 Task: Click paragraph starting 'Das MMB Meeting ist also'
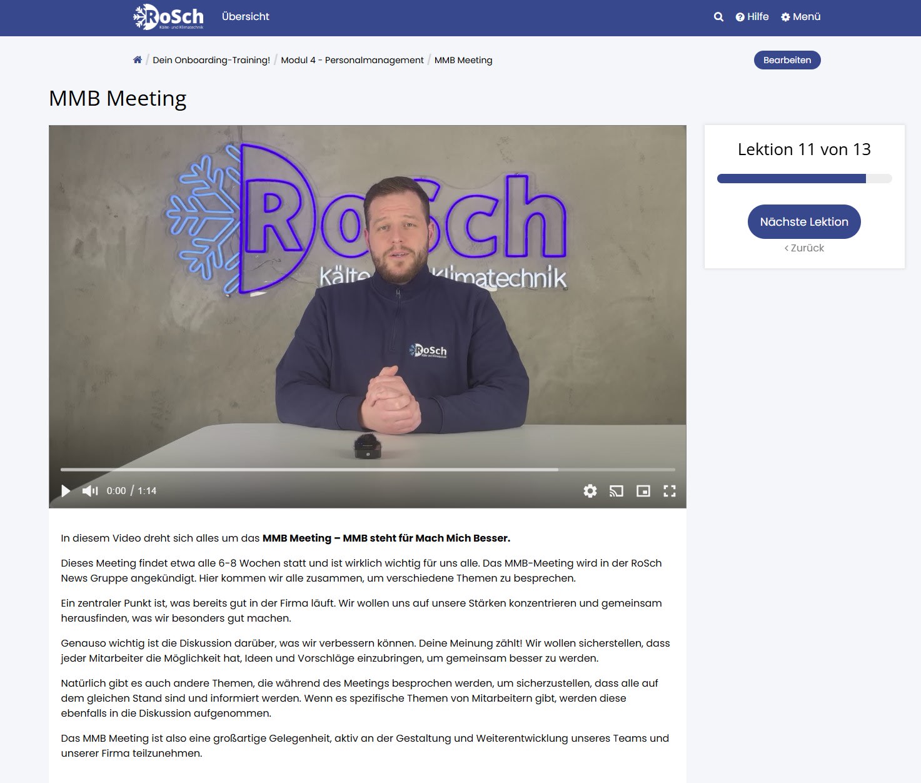pos(365,745)
